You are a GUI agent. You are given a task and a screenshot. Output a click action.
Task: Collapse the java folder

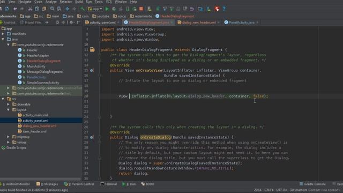(x=3, y=39)
